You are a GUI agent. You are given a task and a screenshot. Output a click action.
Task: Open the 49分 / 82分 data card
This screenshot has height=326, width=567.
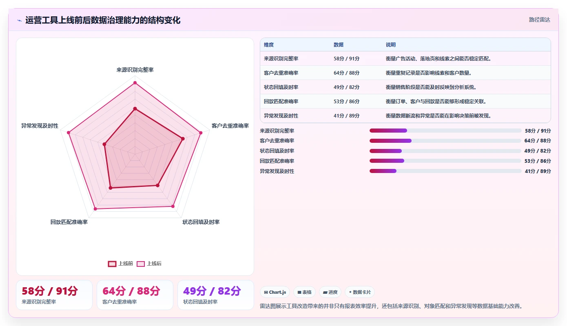[x=216, y=295]
